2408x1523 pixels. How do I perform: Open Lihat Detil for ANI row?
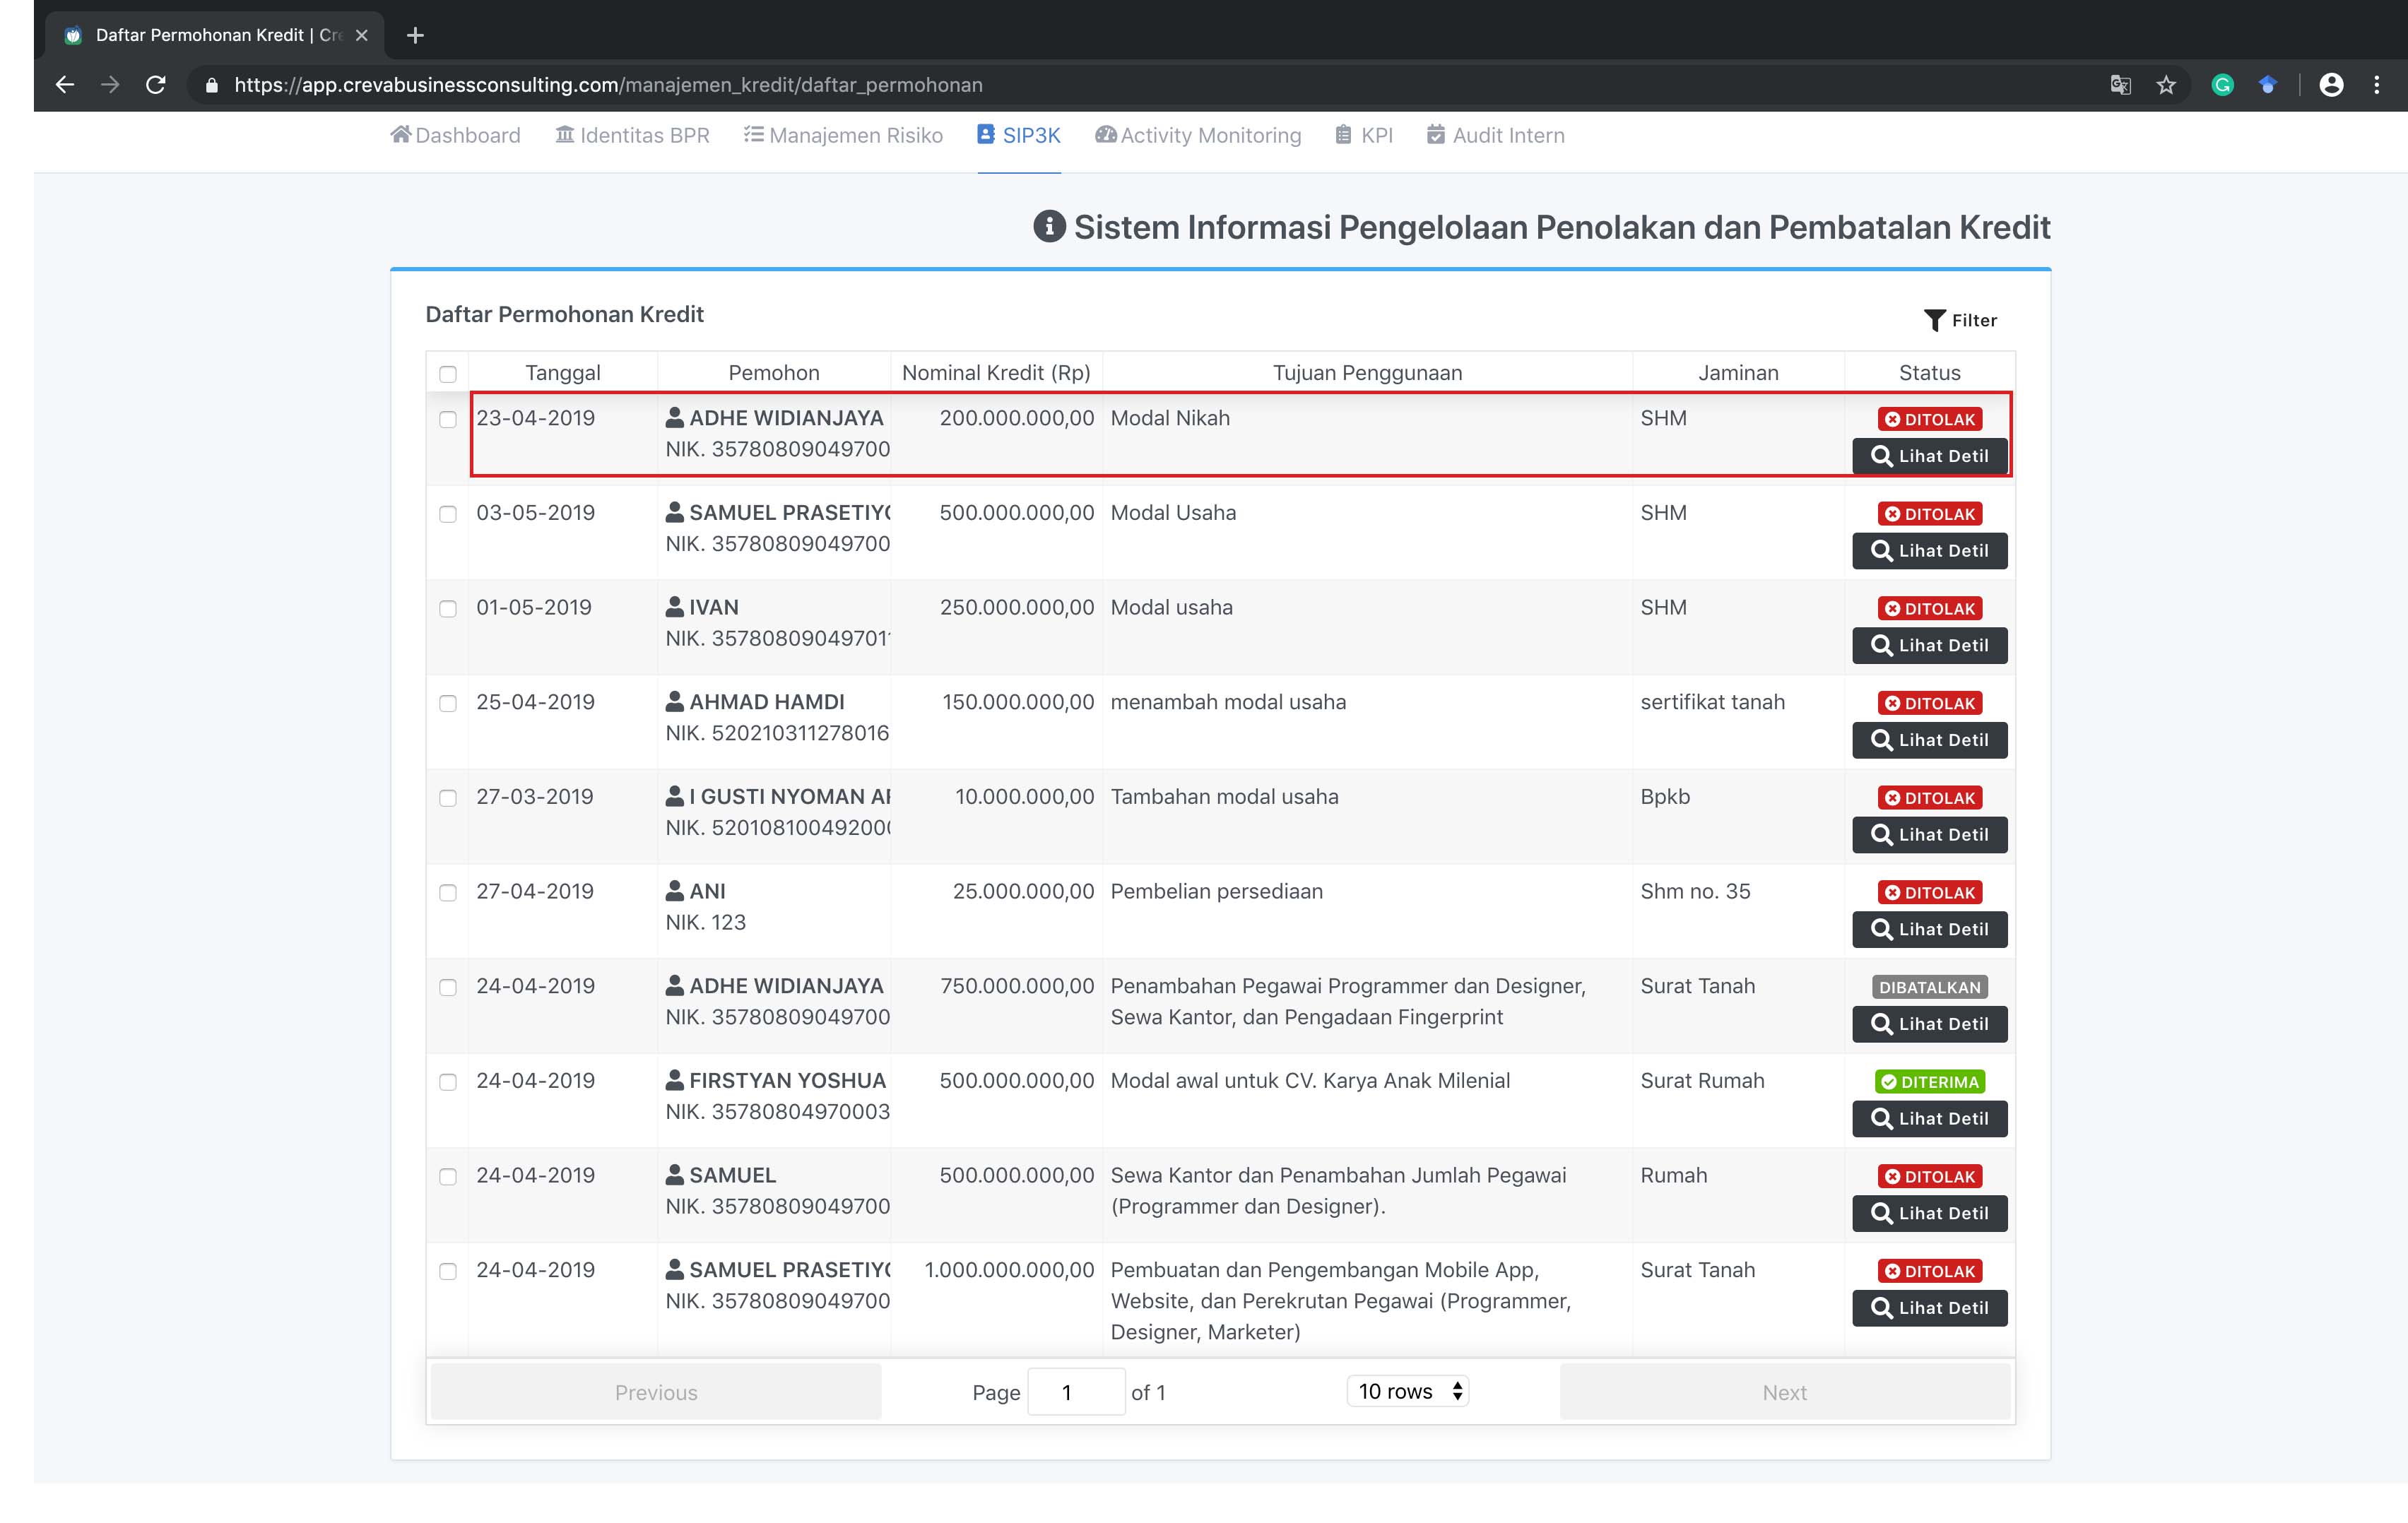click(1929, 929)
